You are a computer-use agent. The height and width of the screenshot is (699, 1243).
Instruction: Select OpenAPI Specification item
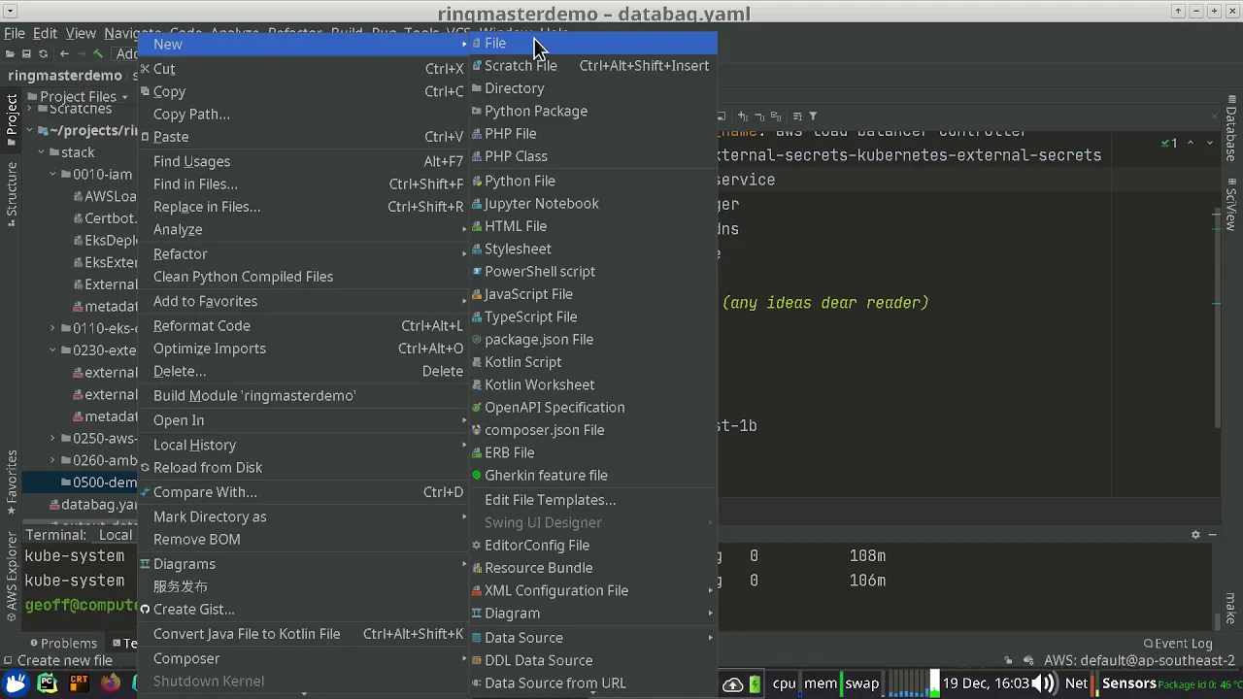(593, 408)
